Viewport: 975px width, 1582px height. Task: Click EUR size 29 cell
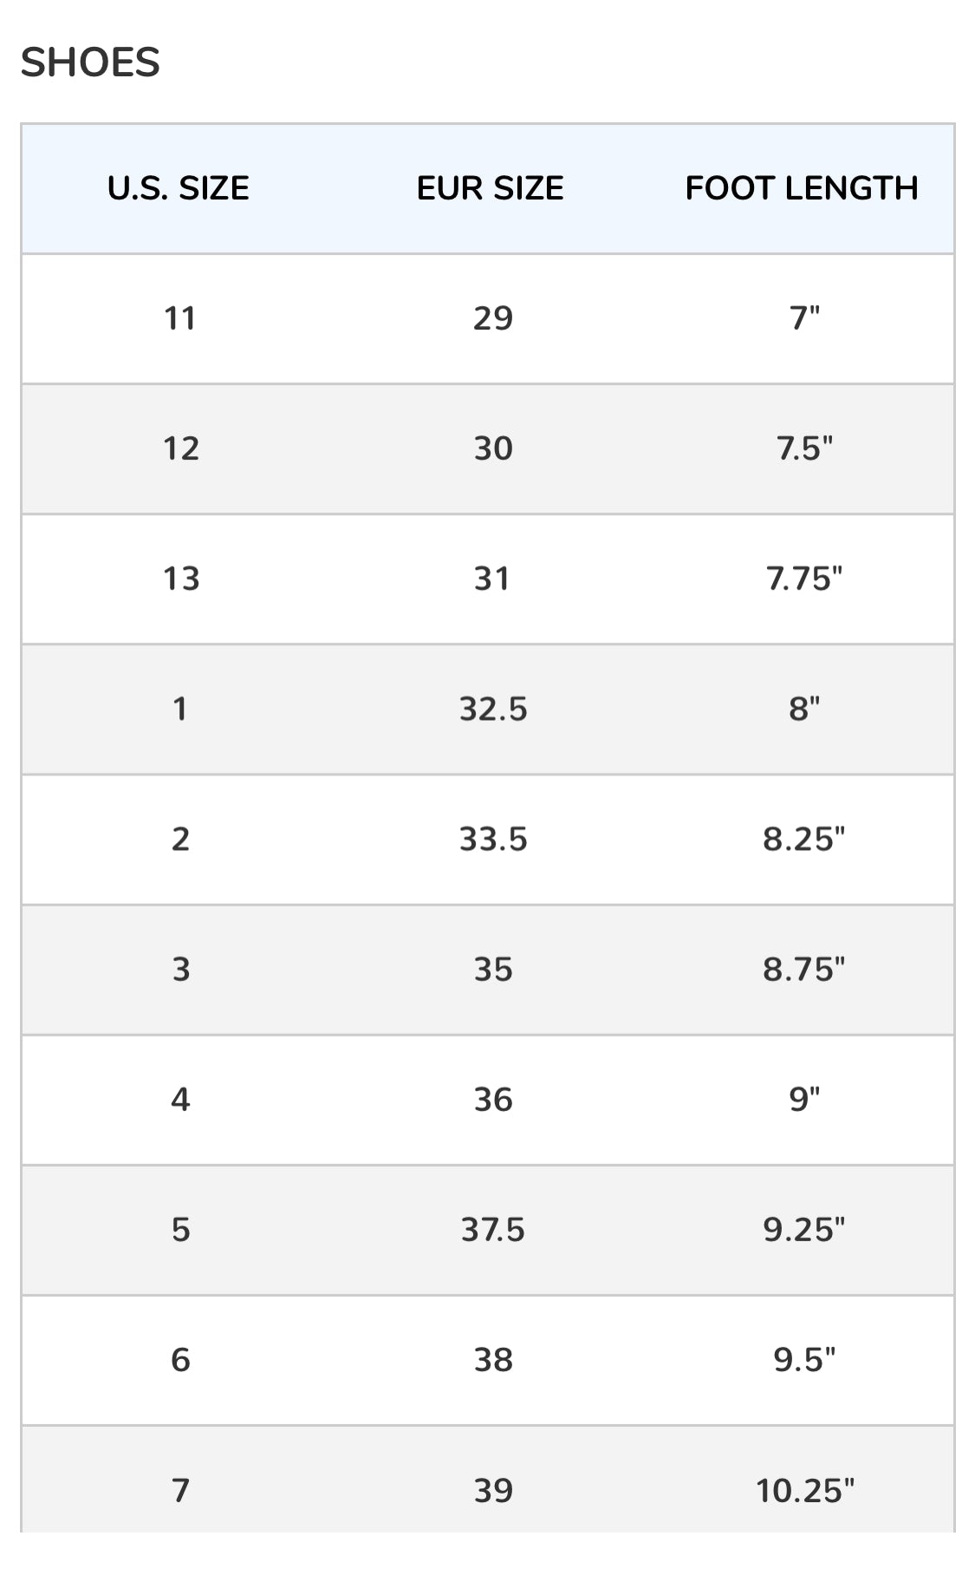pyautogui.click(x=491, y=318)
